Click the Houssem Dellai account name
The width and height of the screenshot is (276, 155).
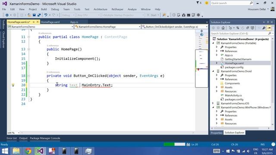pos(257,9)
